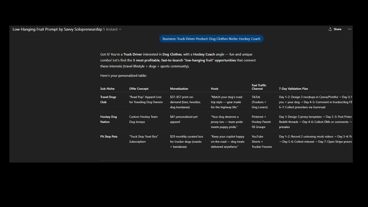Viewport: 368px width, 207px height.
Task: Click the YouTube Shorts + Trucker Forums cell
Action: point(262,141)
